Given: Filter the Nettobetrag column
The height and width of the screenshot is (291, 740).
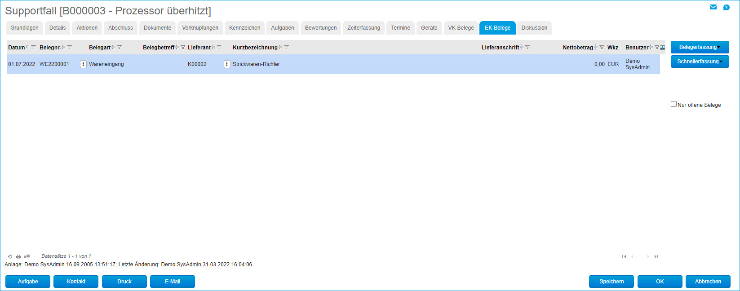Looking at the screenshot, I should click(602, 47).
